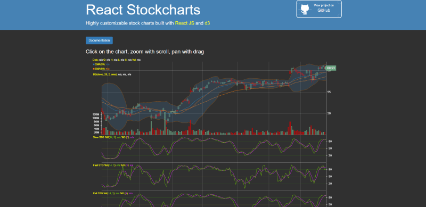The width and height of the screenshot is (426, 207).
Task: Click the BB(close, 20, 2, sma) label
Action: [x=105, y=74]
